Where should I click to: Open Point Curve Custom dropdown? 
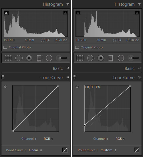pos(108,150)
